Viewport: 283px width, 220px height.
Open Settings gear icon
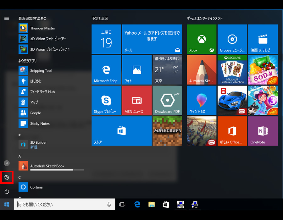[x=7, y=177]
